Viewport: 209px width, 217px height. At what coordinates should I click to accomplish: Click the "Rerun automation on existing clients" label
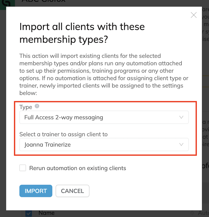[x=78, y=168]
